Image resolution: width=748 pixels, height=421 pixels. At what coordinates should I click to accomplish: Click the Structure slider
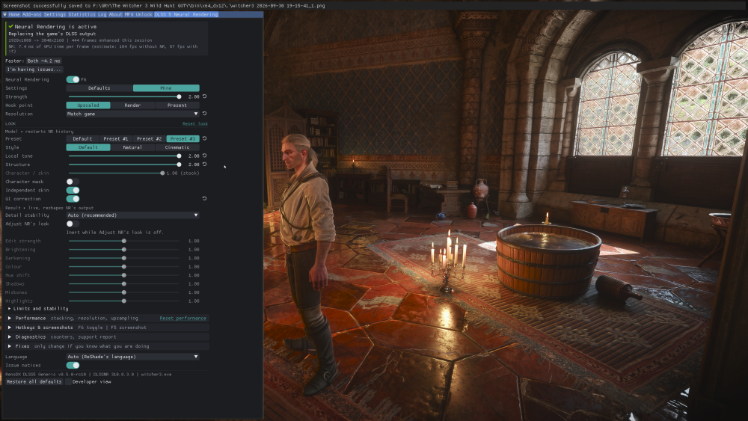click(x=124, y=165)
